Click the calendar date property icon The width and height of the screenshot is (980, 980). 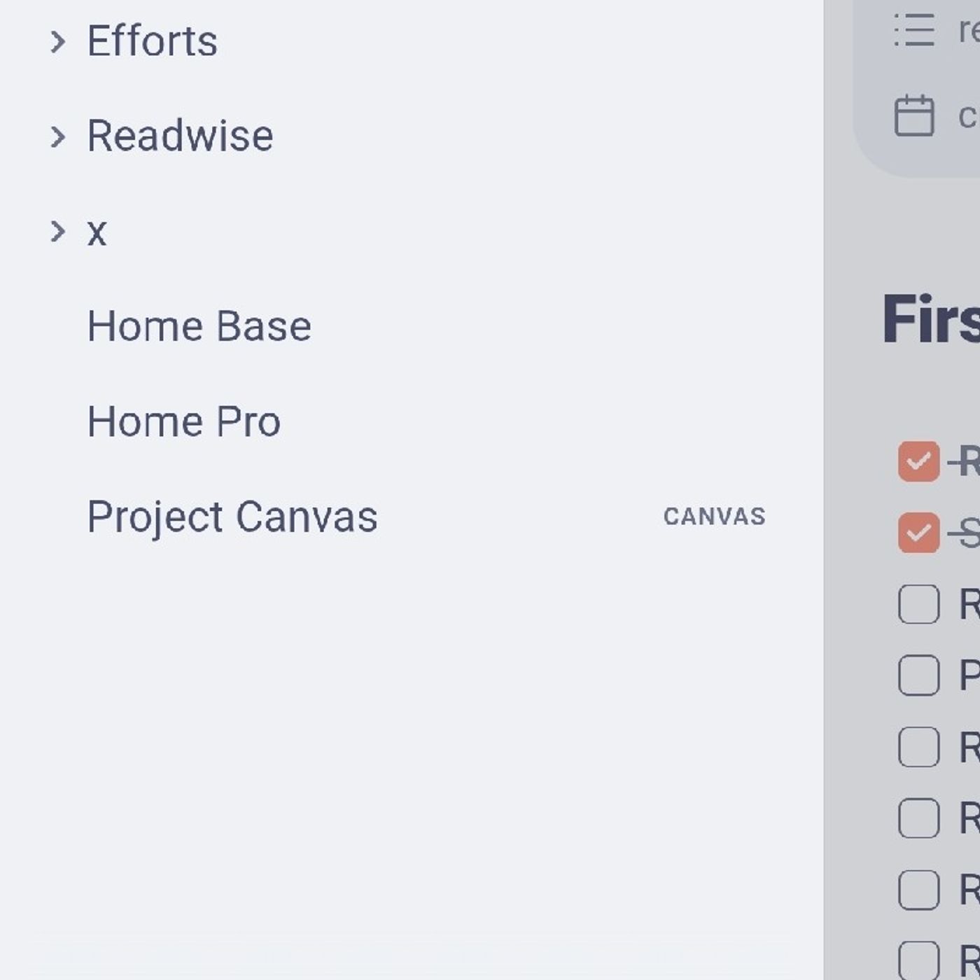pyautogui.click(x=914, y=115)
